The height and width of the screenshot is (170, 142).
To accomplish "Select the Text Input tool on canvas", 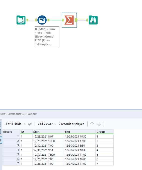I will pos(21,20).
